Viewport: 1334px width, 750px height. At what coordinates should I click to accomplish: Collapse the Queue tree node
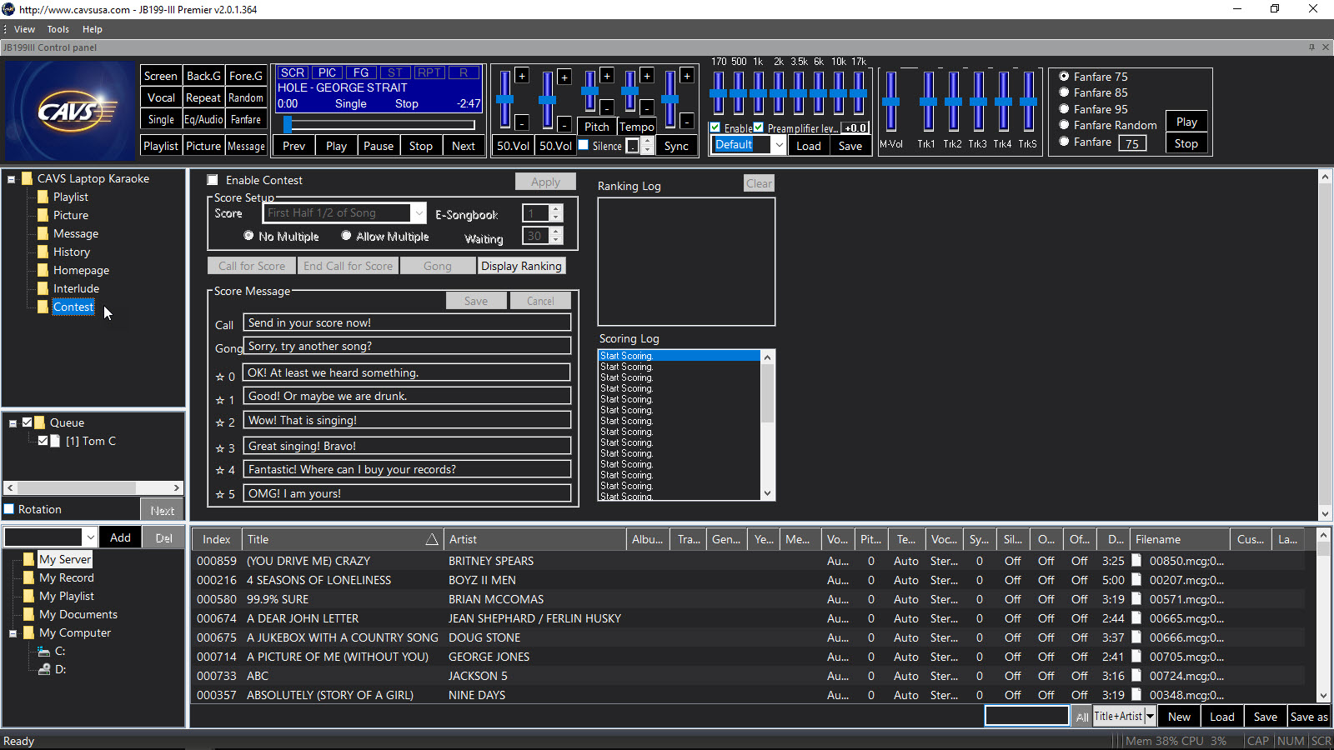[x=13, y=423]
